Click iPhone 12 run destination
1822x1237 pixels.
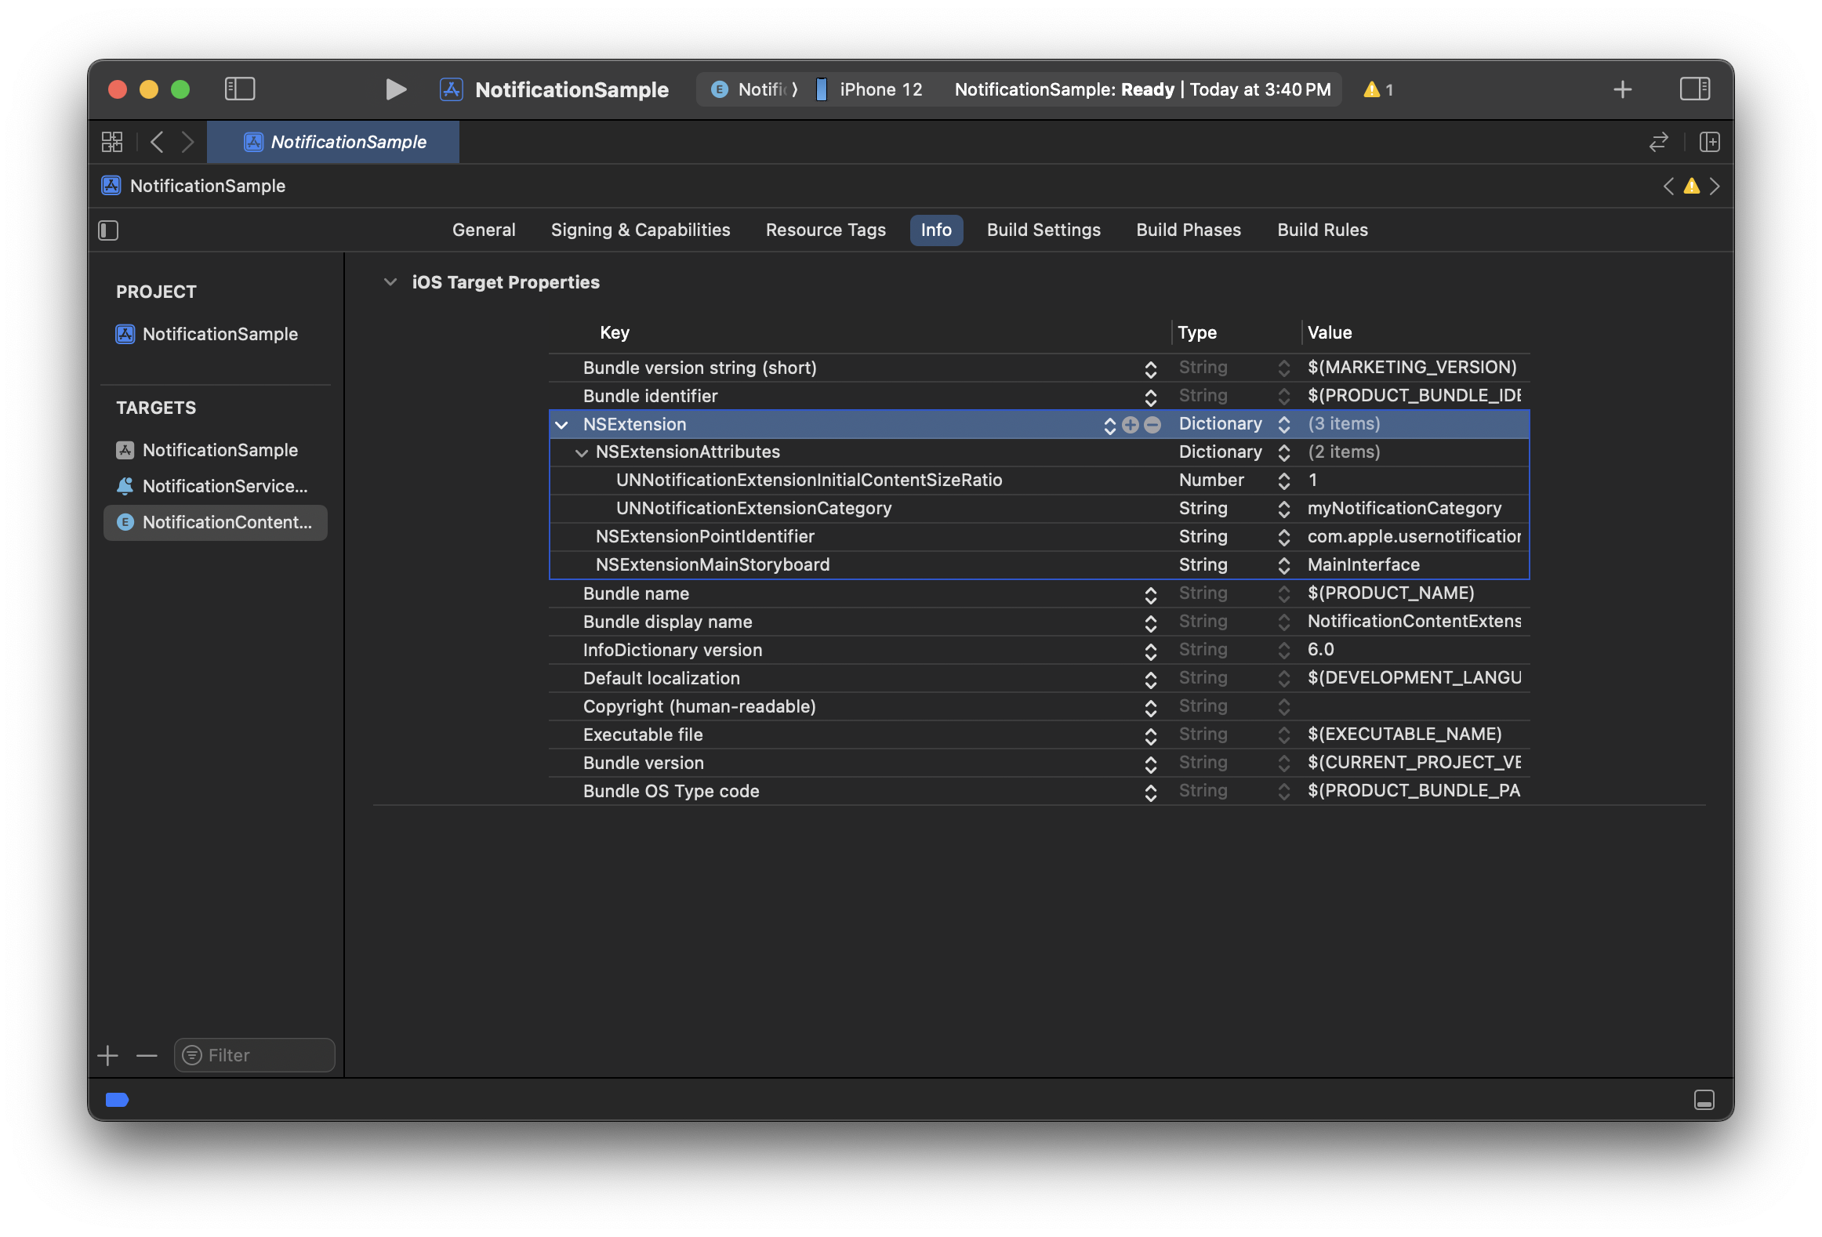[x=880, y=89]
